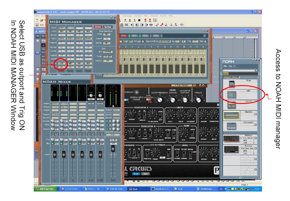Open the MIDI manager thumbnail in NOAH panel

pyautogui.click(x=232, y=95)
